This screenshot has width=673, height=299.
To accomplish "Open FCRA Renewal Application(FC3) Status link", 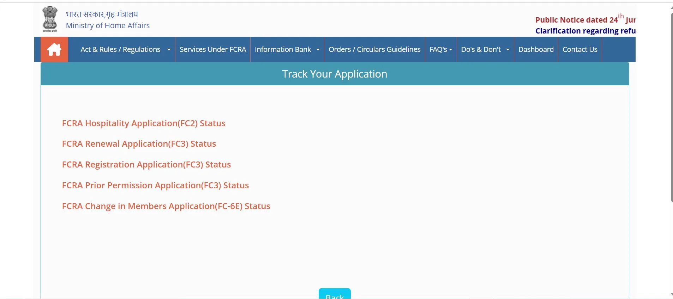I will pos(139,144).
